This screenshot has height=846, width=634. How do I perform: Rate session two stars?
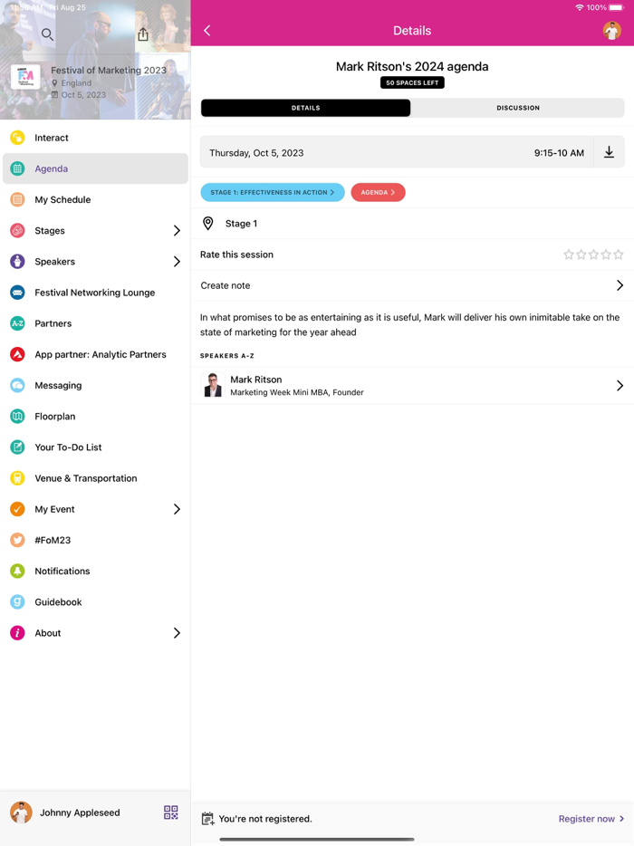pos(581,255)
